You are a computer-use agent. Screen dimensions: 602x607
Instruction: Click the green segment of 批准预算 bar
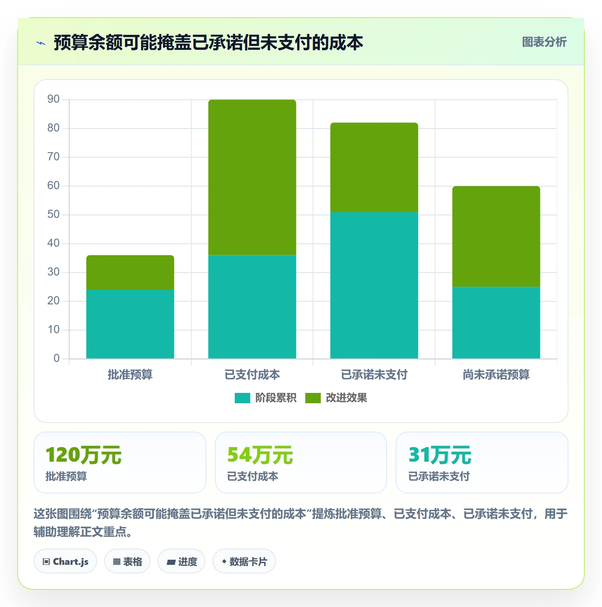click(x=130, y=273)
